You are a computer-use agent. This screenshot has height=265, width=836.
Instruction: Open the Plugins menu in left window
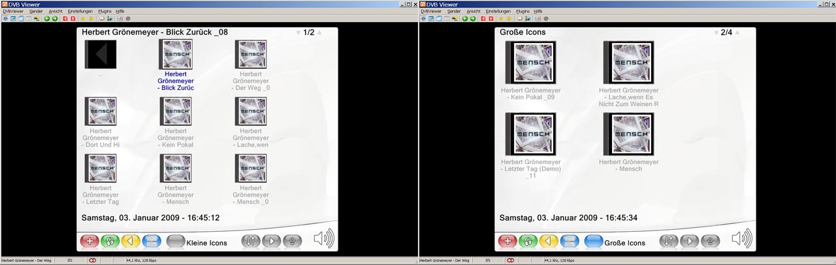tap(104, 11)
